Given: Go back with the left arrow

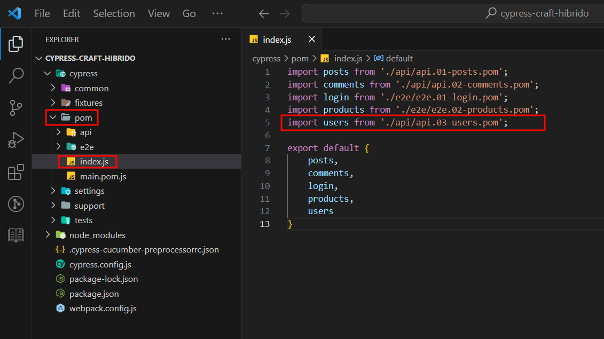Looking at the screenshot, I should (264, 14).
